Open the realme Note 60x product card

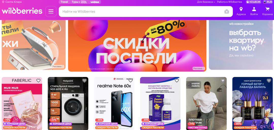[x=114, y=103]
